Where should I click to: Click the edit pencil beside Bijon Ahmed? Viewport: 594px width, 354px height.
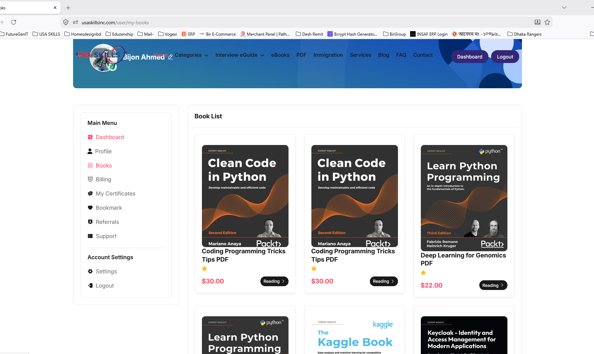point(170,57)
